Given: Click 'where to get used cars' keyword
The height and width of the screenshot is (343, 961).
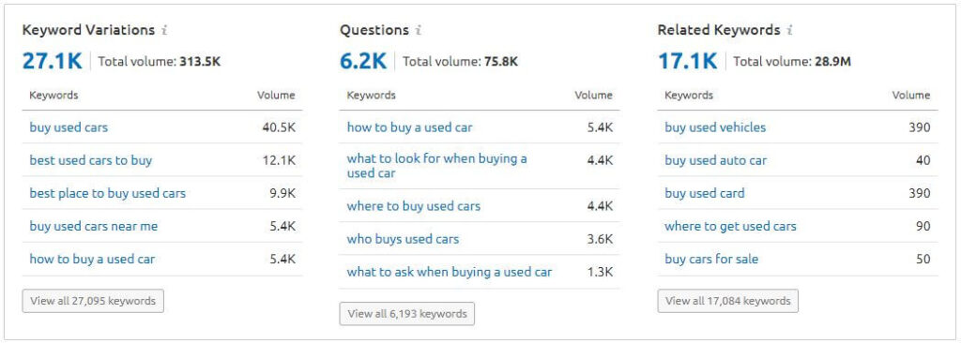Looking at the screenshot, I should (x=730, y=226).
